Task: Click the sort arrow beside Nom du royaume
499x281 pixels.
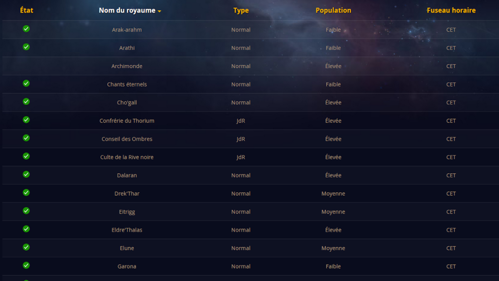Action: 159,11
